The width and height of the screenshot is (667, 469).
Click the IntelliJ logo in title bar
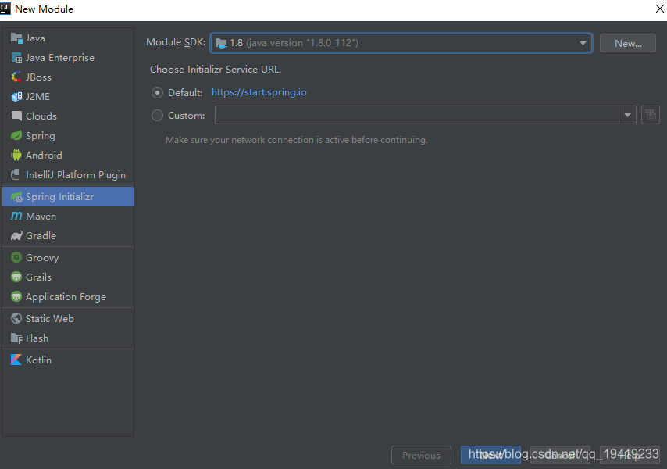coord(5,8)
